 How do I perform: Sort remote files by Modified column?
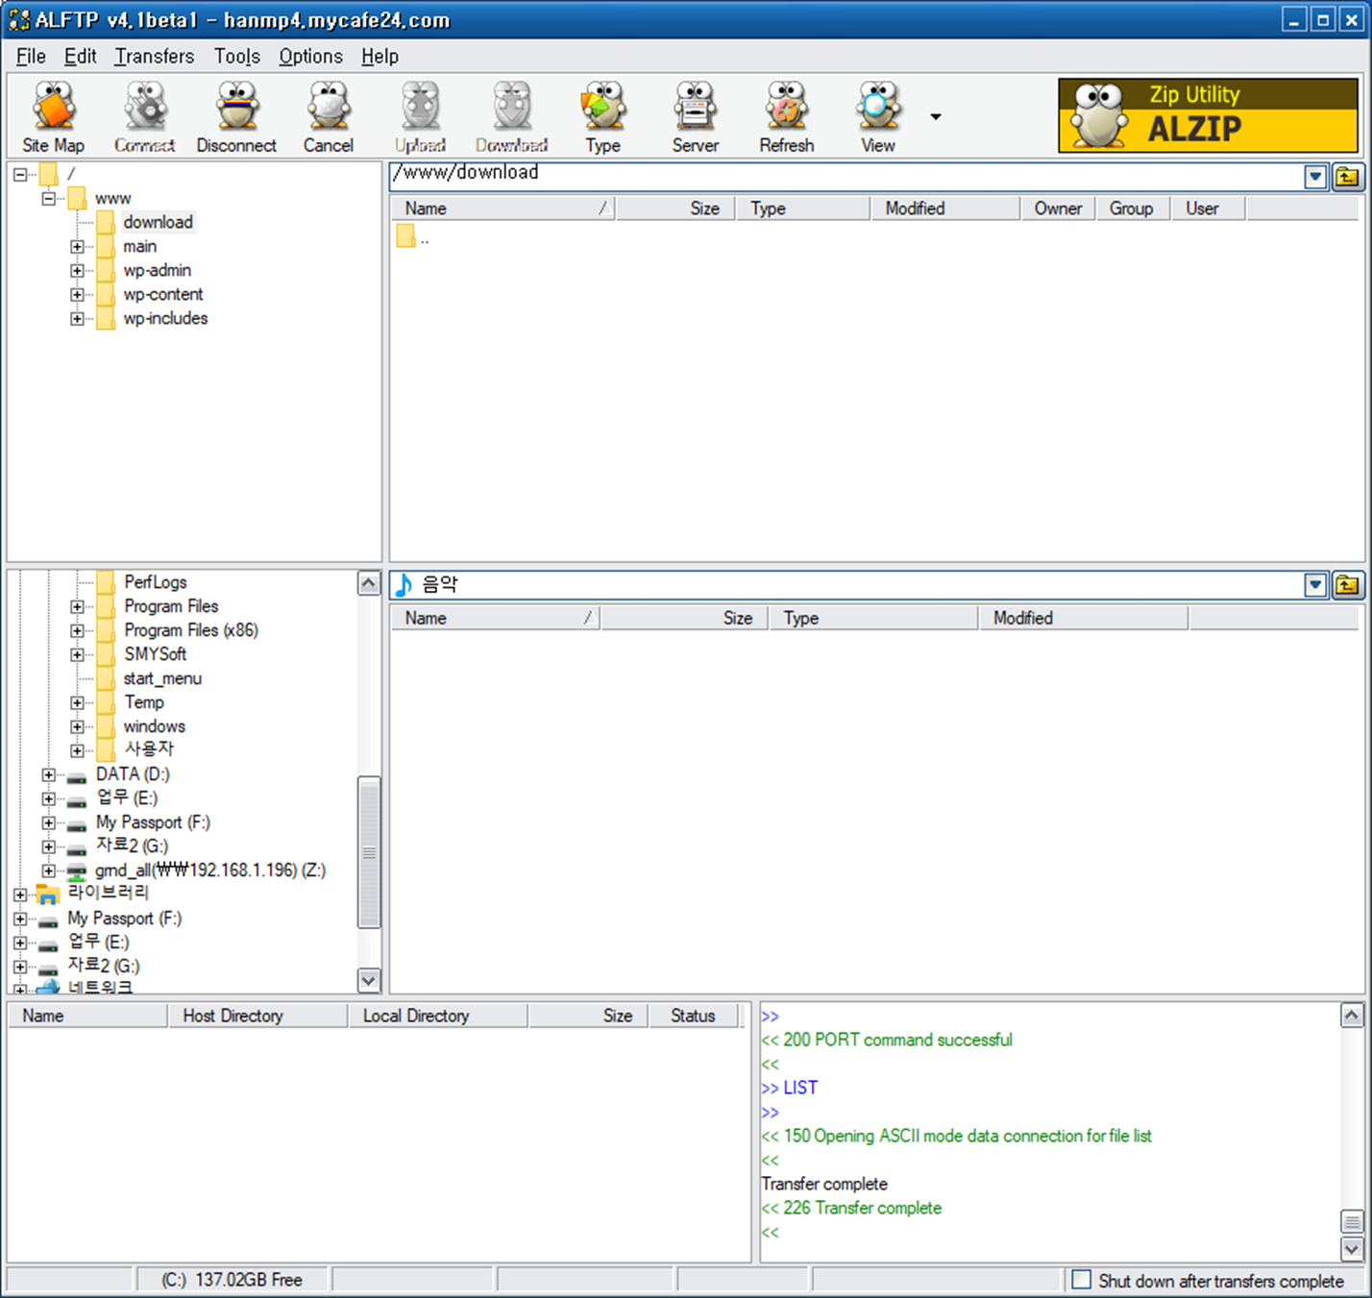(945, 208)
